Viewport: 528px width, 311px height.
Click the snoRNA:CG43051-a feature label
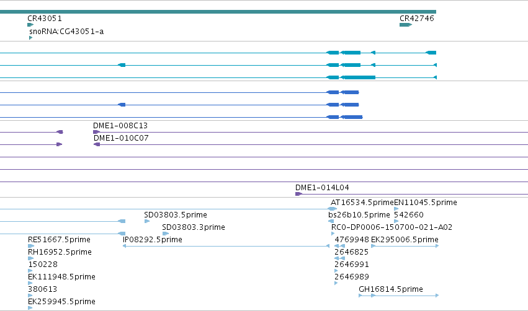[66, 32]
